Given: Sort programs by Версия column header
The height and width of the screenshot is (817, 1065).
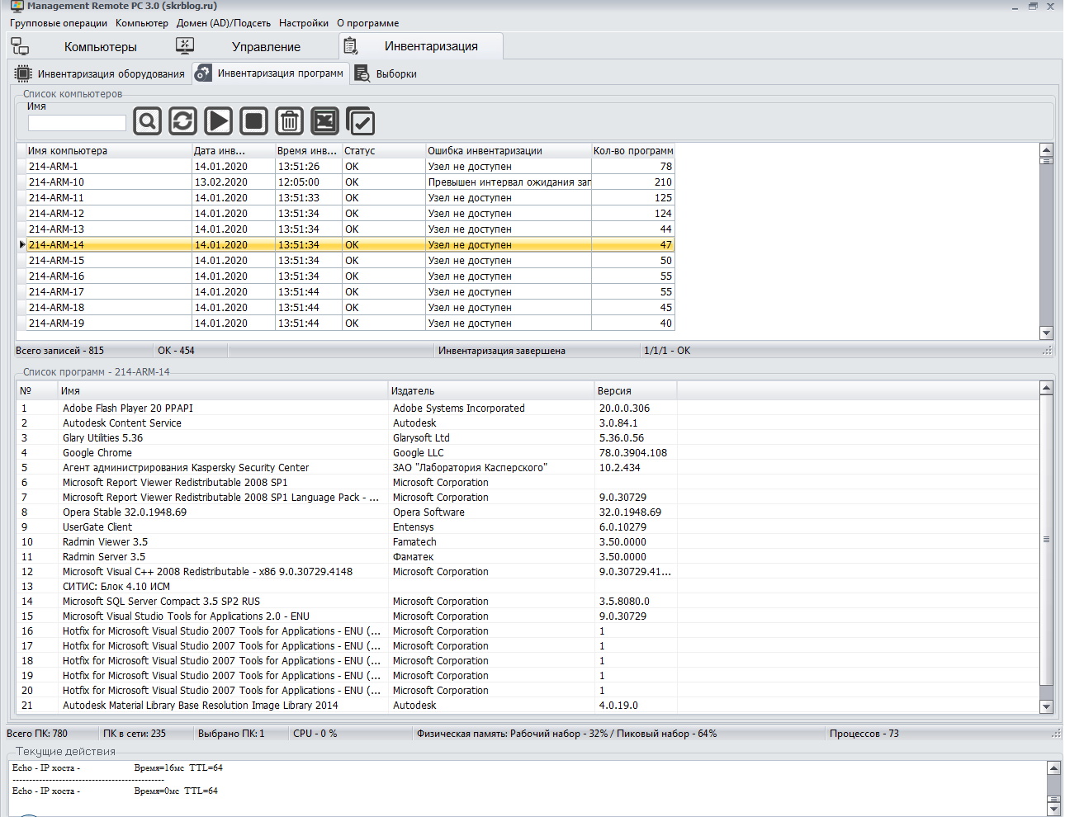Looking at the screenshot, I should pyautogui.click(x=636, y=391).
